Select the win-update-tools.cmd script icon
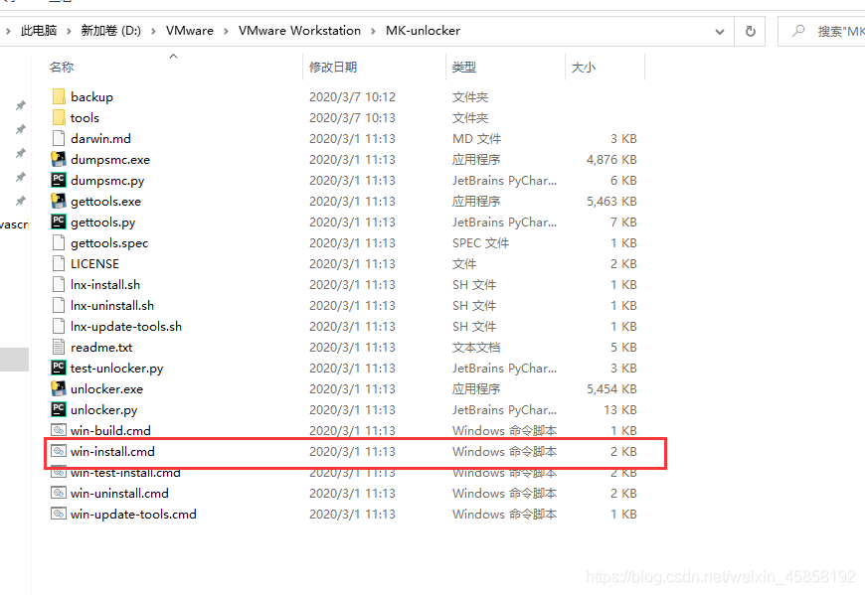Viewport: 865px width, 595px height. pyautogui.click(x=59, y=514)
